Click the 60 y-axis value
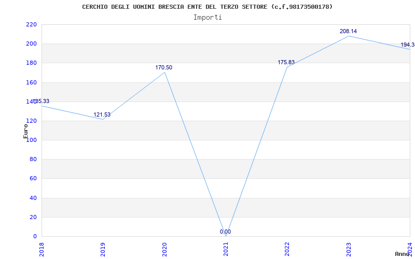The width and height of the screenshot is (415, 259). (33, 179)
